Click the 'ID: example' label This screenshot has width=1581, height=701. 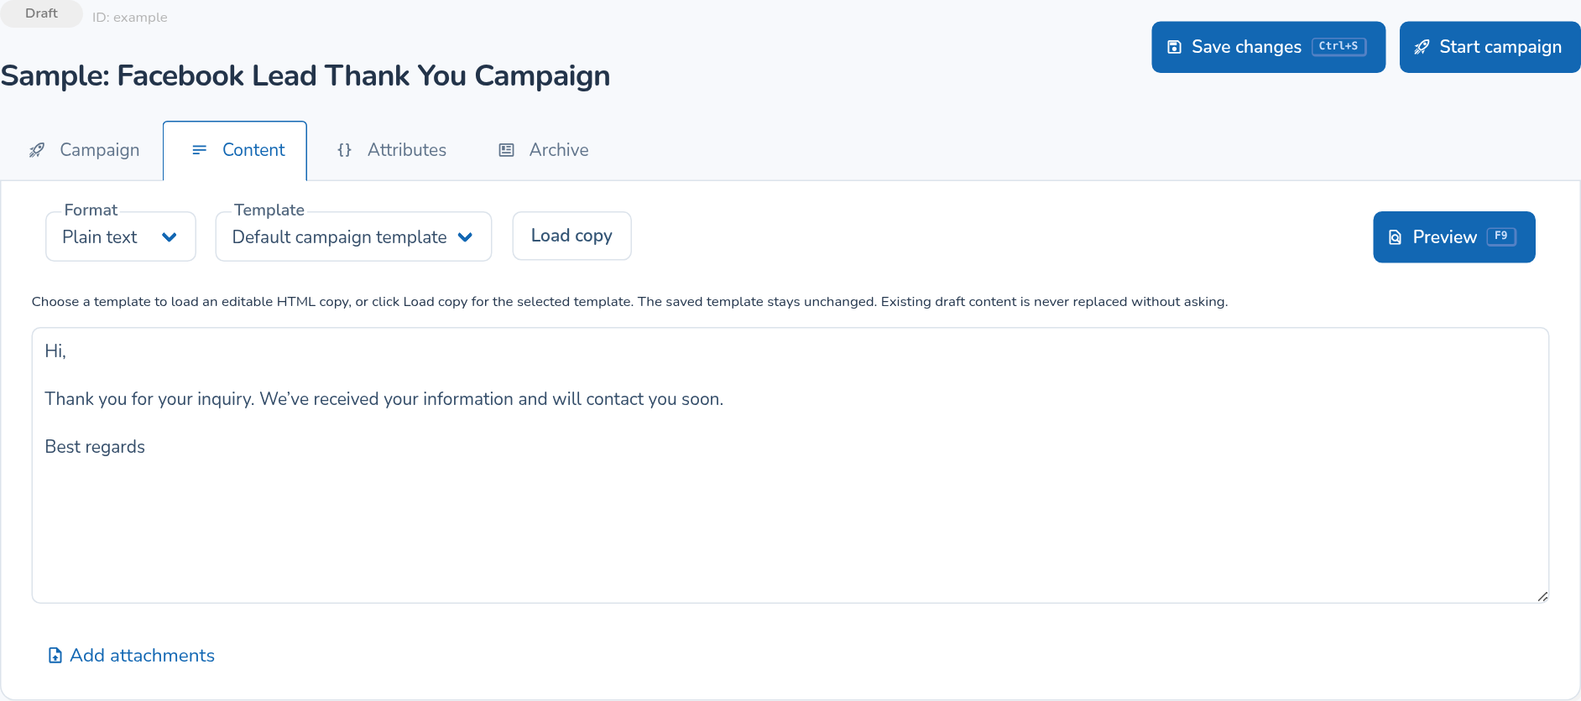(x=129, y=18)
